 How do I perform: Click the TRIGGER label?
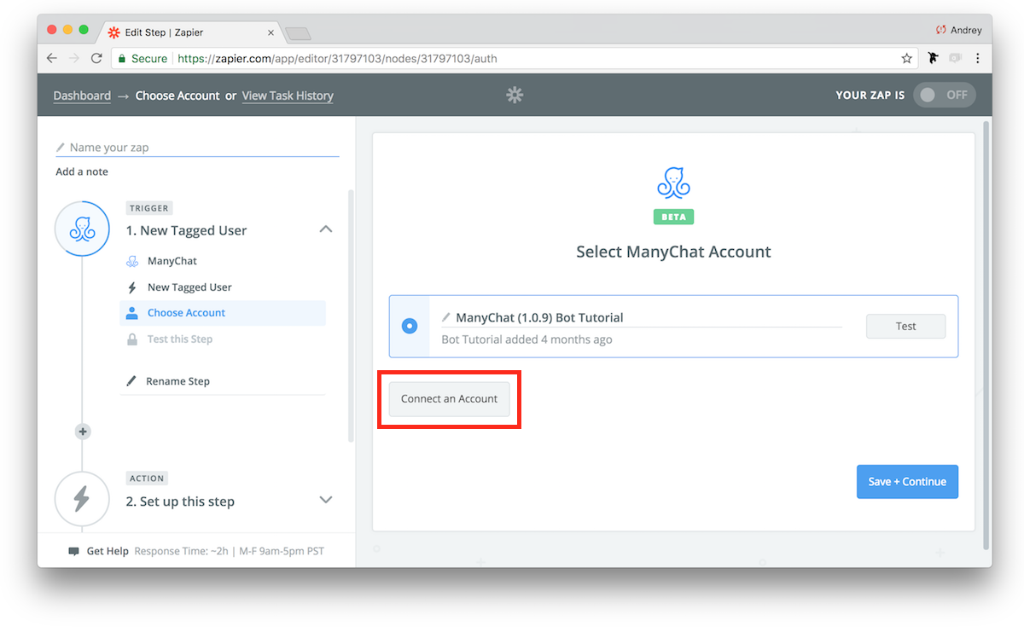(x=149, y=208)
